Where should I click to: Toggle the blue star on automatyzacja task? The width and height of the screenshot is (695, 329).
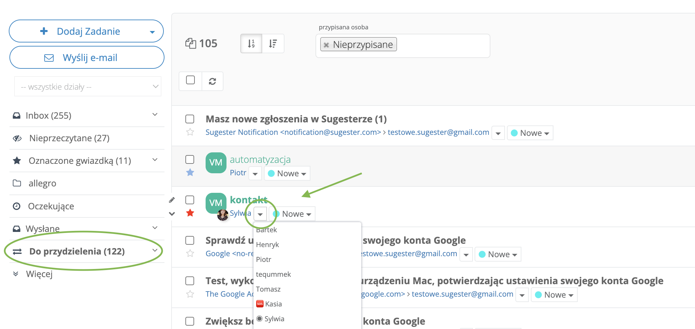(x=190, y=173)
